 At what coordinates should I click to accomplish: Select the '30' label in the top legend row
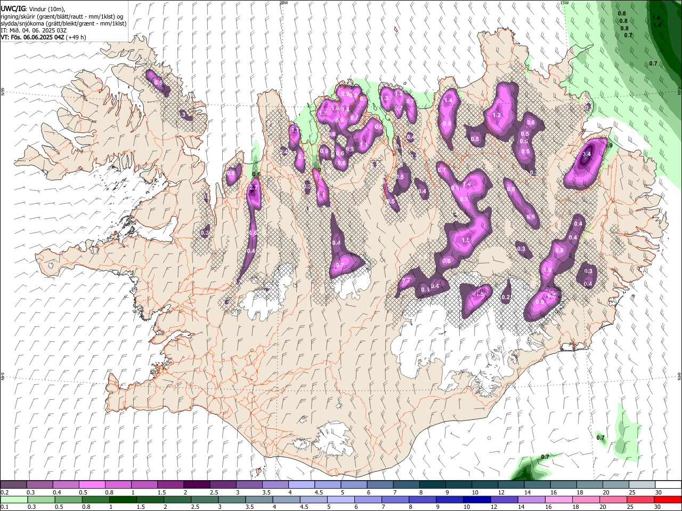659,492
